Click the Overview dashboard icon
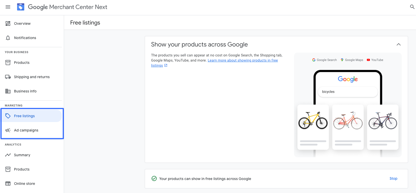Viewport: 416px width, 193px height. pyautogui.click(x=8, y=23)
